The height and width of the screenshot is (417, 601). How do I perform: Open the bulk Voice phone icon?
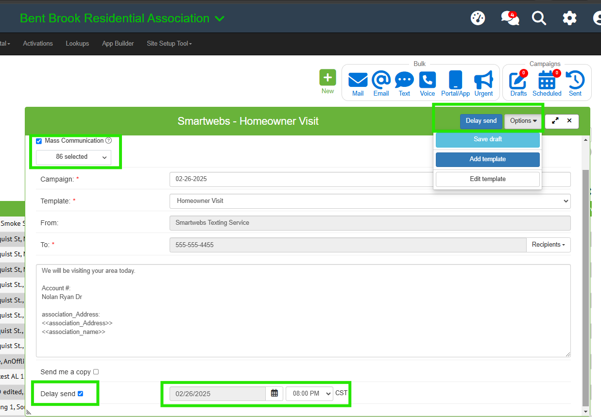tap(428, 80)
